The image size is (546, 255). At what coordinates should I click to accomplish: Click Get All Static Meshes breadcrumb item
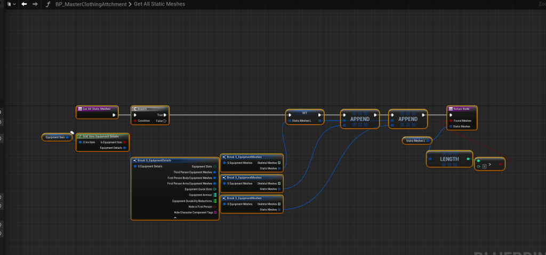159,4
